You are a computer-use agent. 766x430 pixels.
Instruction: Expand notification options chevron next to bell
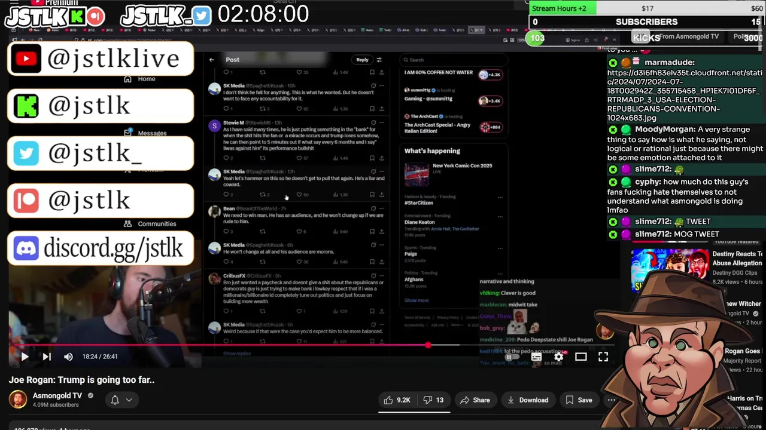click(129, 400)
